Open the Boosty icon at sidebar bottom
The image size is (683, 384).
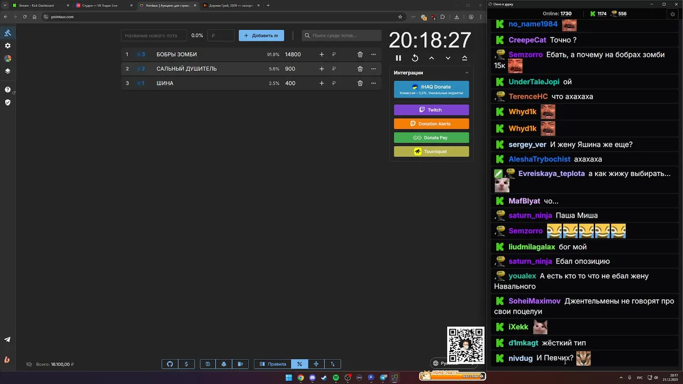click(x=7, y=359)
